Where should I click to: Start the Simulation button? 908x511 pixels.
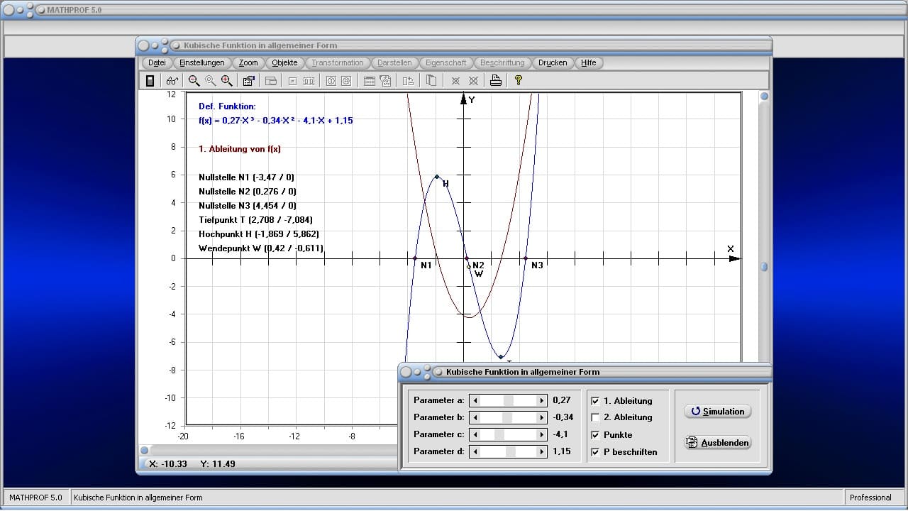pos(717,412)
